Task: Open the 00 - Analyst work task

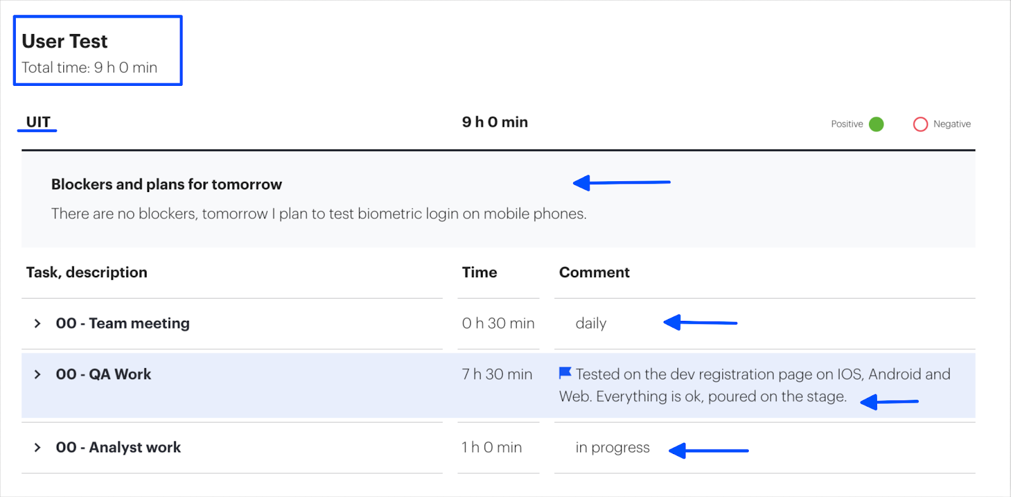Action: [118, 448]
